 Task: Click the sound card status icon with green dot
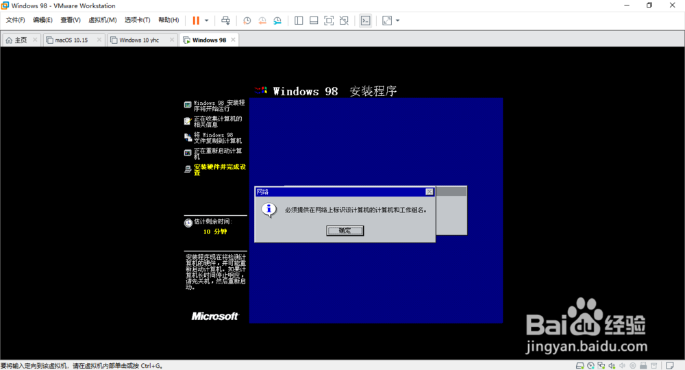[x=612, y=366]
